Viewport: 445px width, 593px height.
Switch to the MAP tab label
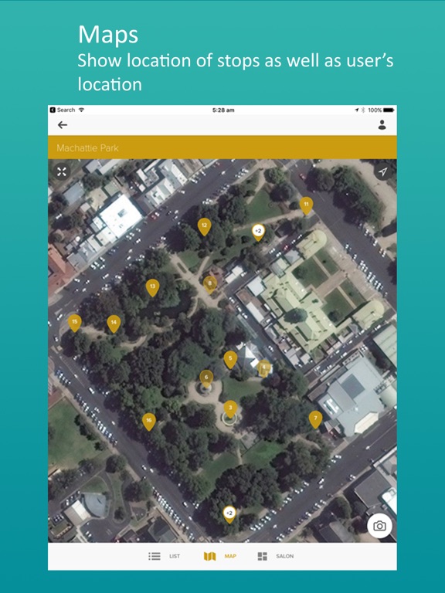pos(230,556)
